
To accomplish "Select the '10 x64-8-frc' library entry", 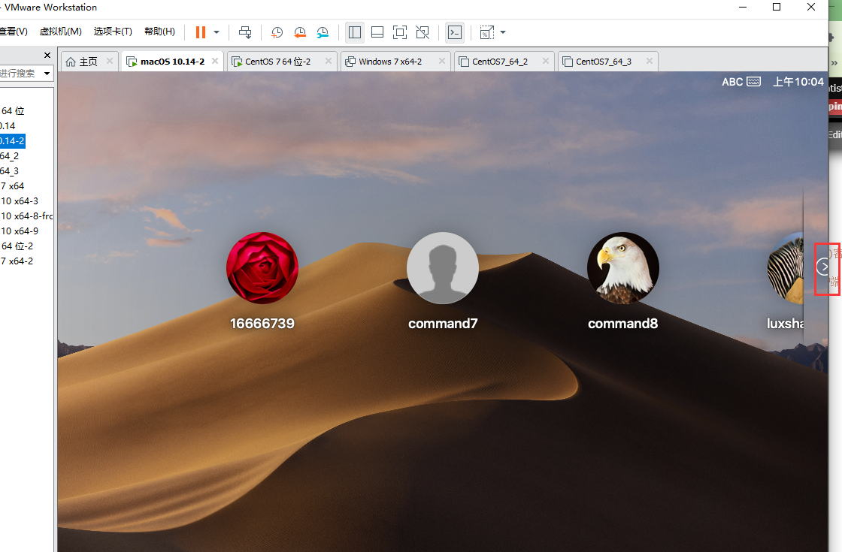I will 27,216.
